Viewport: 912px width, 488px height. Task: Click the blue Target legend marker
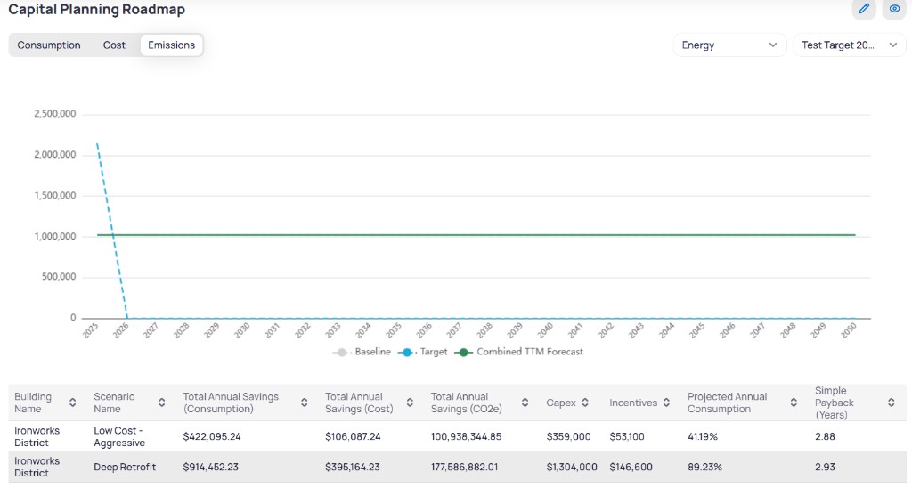pos(407,353)
